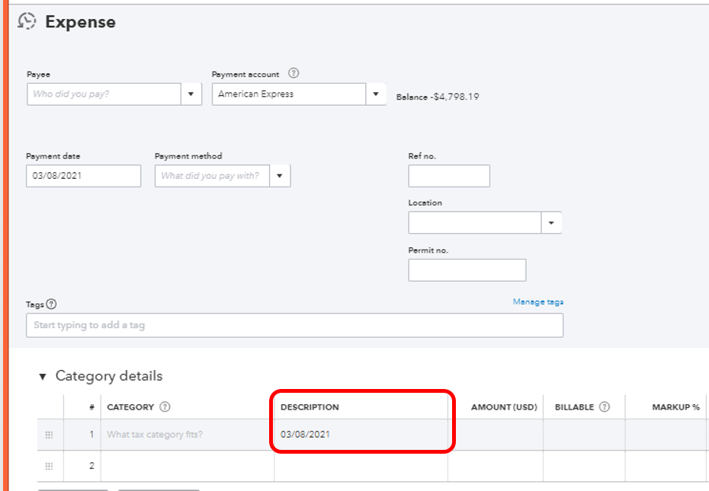
Task: Open the Payee dropdown arrow
Action: (x=191, y=94)
